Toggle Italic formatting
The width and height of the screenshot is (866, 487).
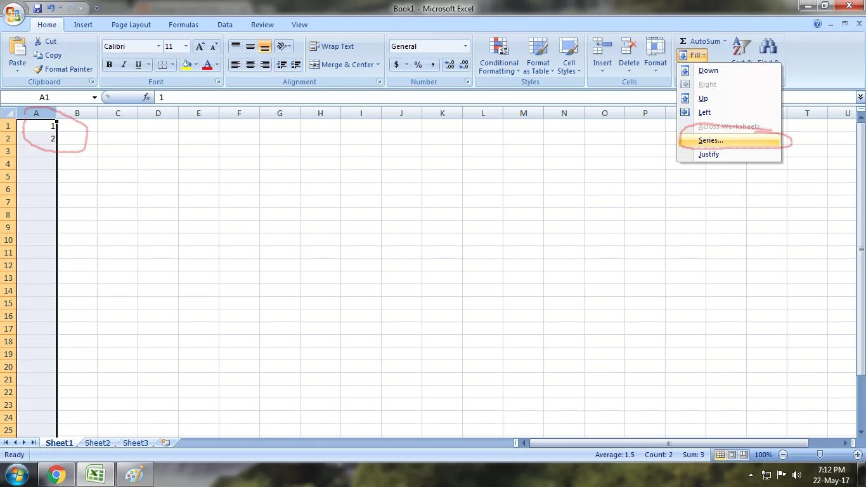tap(124, 65)
